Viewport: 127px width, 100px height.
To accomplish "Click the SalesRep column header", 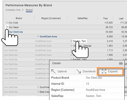I will pyautogui.click(x=83, y=18).
